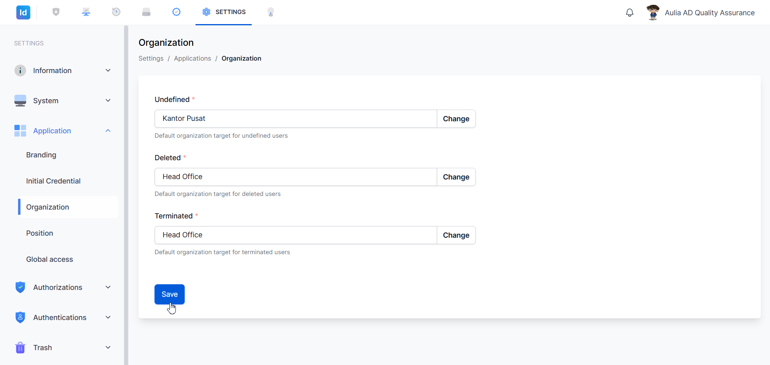The width and height of the screenshot is (770, 365).
Task: Click the Terminated field showing Head Office
Action: click(x=295, y=235)
